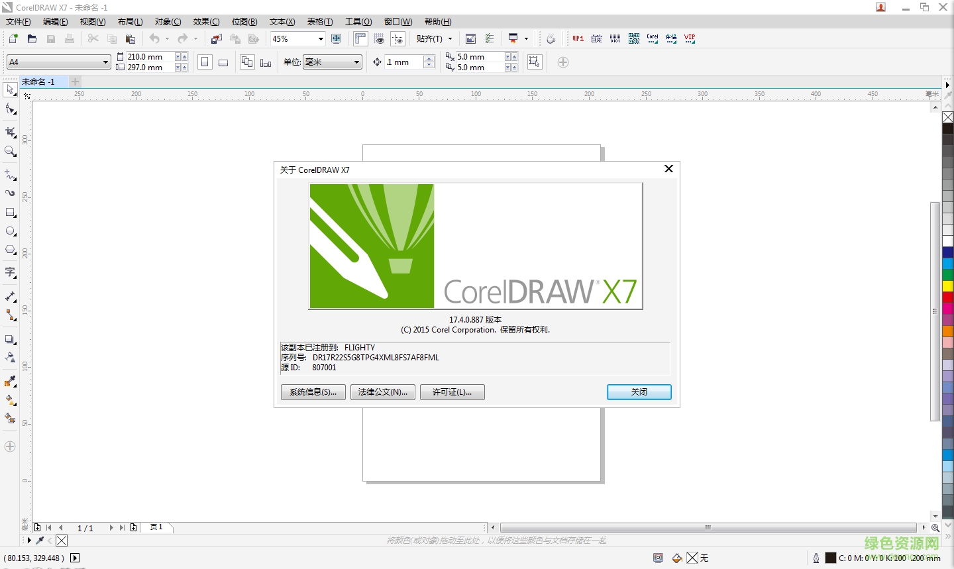This screenshot has height=569, width=954.
Task: Toggle ruler display on the toolbar
Action: [x=360, y=38]
